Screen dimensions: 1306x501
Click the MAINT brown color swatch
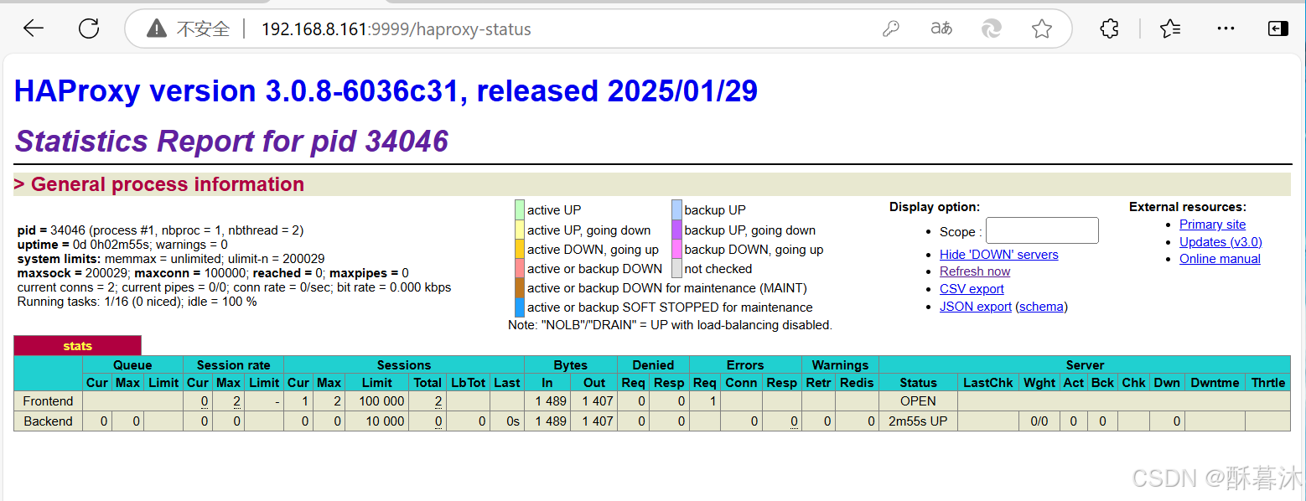(520, 287)
